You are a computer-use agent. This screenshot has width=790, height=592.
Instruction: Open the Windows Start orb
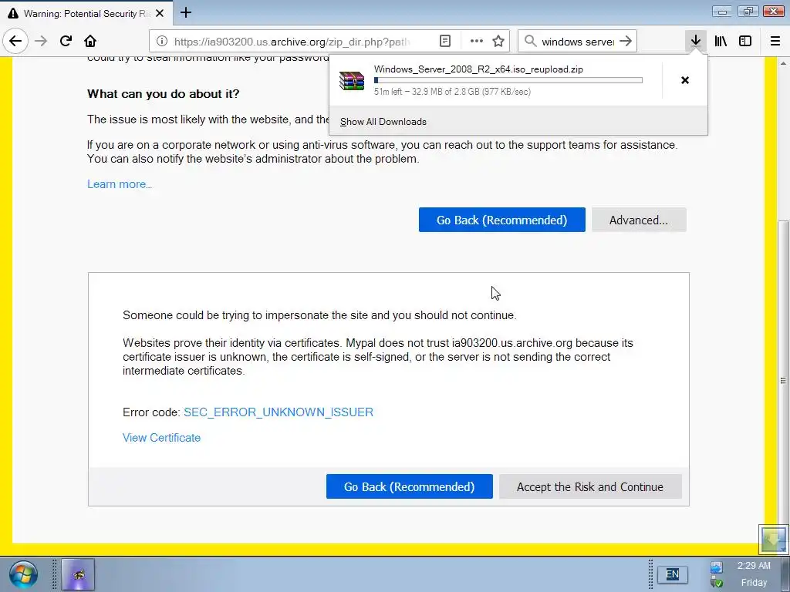pyautogui.click(x=22, y=574)
